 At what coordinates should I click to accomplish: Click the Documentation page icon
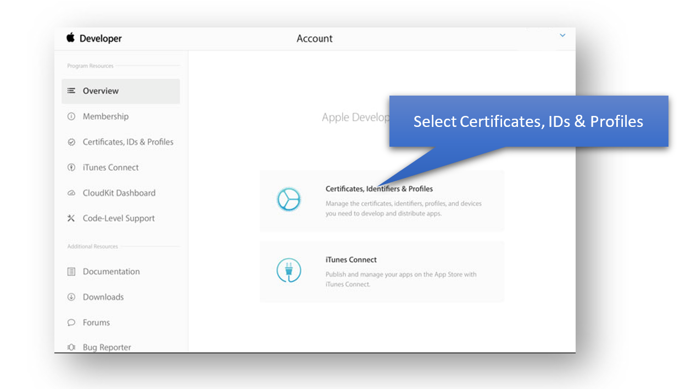[x=71, y=271]
